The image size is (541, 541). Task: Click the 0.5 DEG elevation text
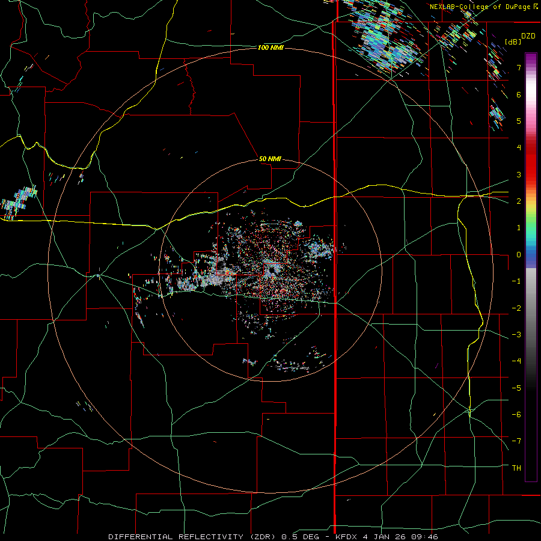click(300, 537)
